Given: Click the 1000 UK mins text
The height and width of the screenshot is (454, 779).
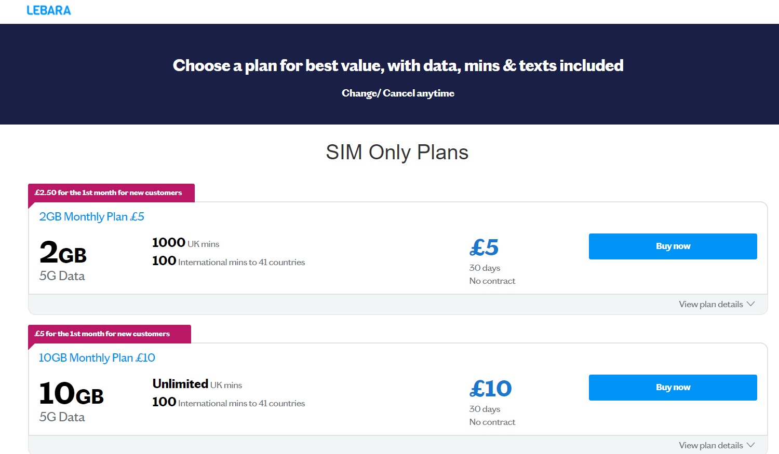Looking at the screenshot, I should coord(186,243).
